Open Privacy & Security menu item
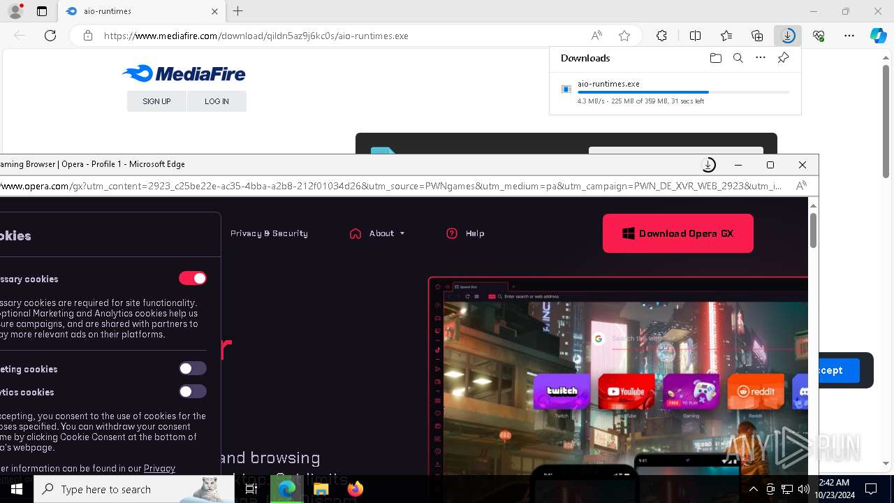 pyautogui.click(x=269, y=233)
